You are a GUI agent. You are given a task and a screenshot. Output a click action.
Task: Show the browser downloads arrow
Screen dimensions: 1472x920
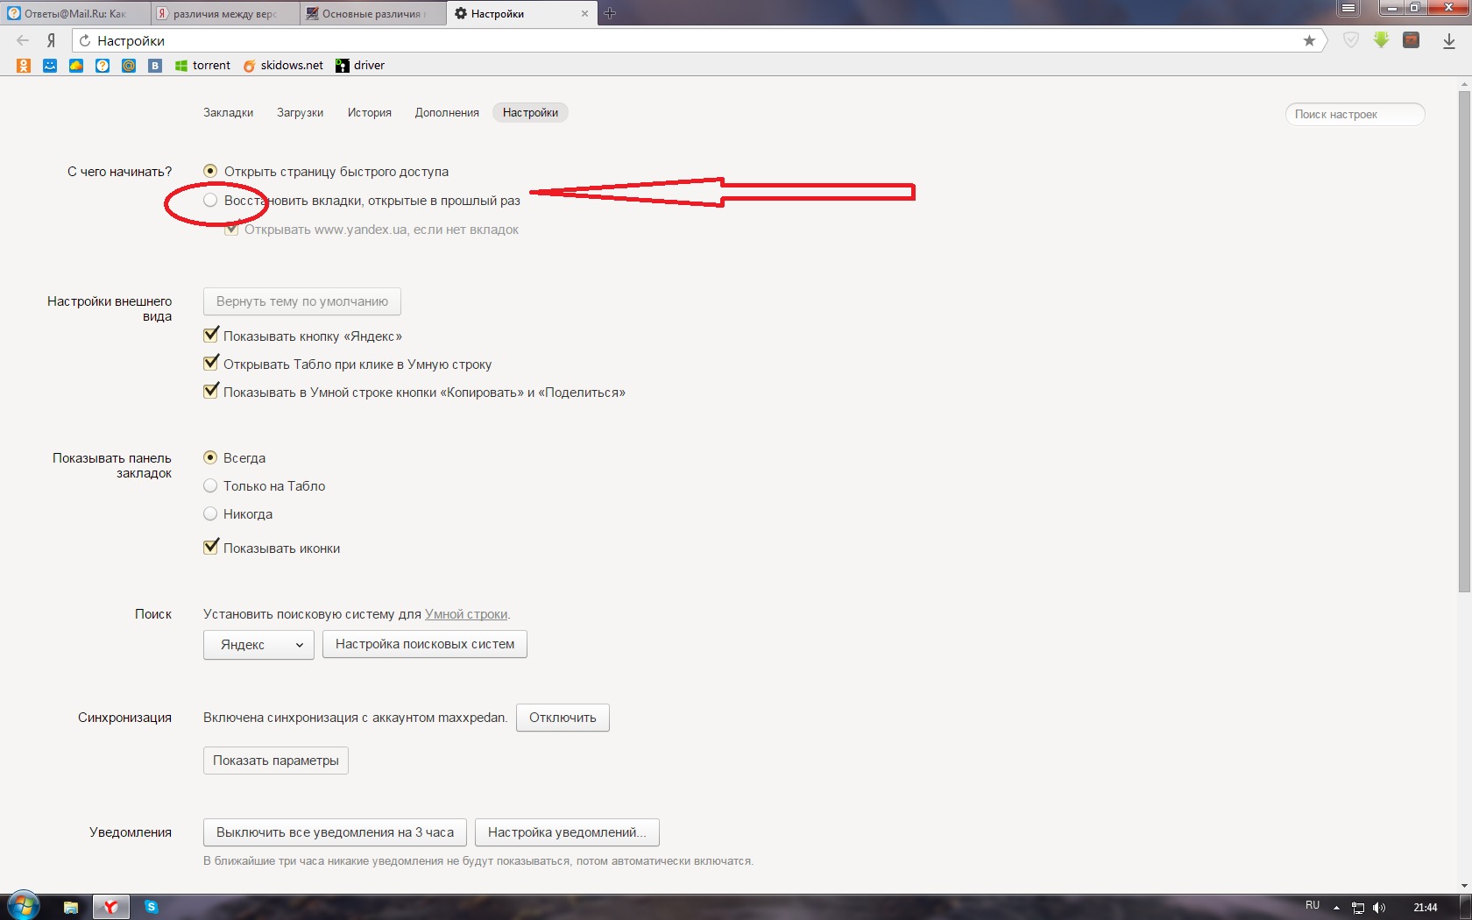pos(1449,40)
